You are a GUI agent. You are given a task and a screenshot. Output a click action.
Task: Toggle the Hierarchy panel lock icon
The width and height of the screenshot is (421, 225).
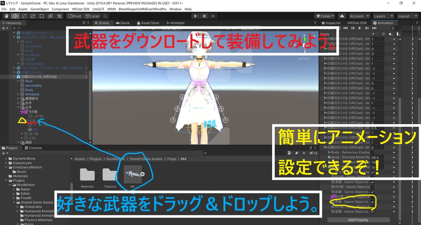(84, 23)
